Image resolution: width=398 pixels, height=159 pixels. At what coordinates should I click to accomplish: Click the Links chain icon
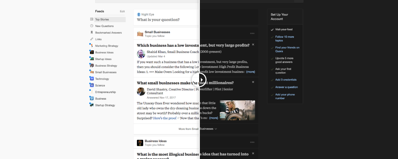[92, 39]
